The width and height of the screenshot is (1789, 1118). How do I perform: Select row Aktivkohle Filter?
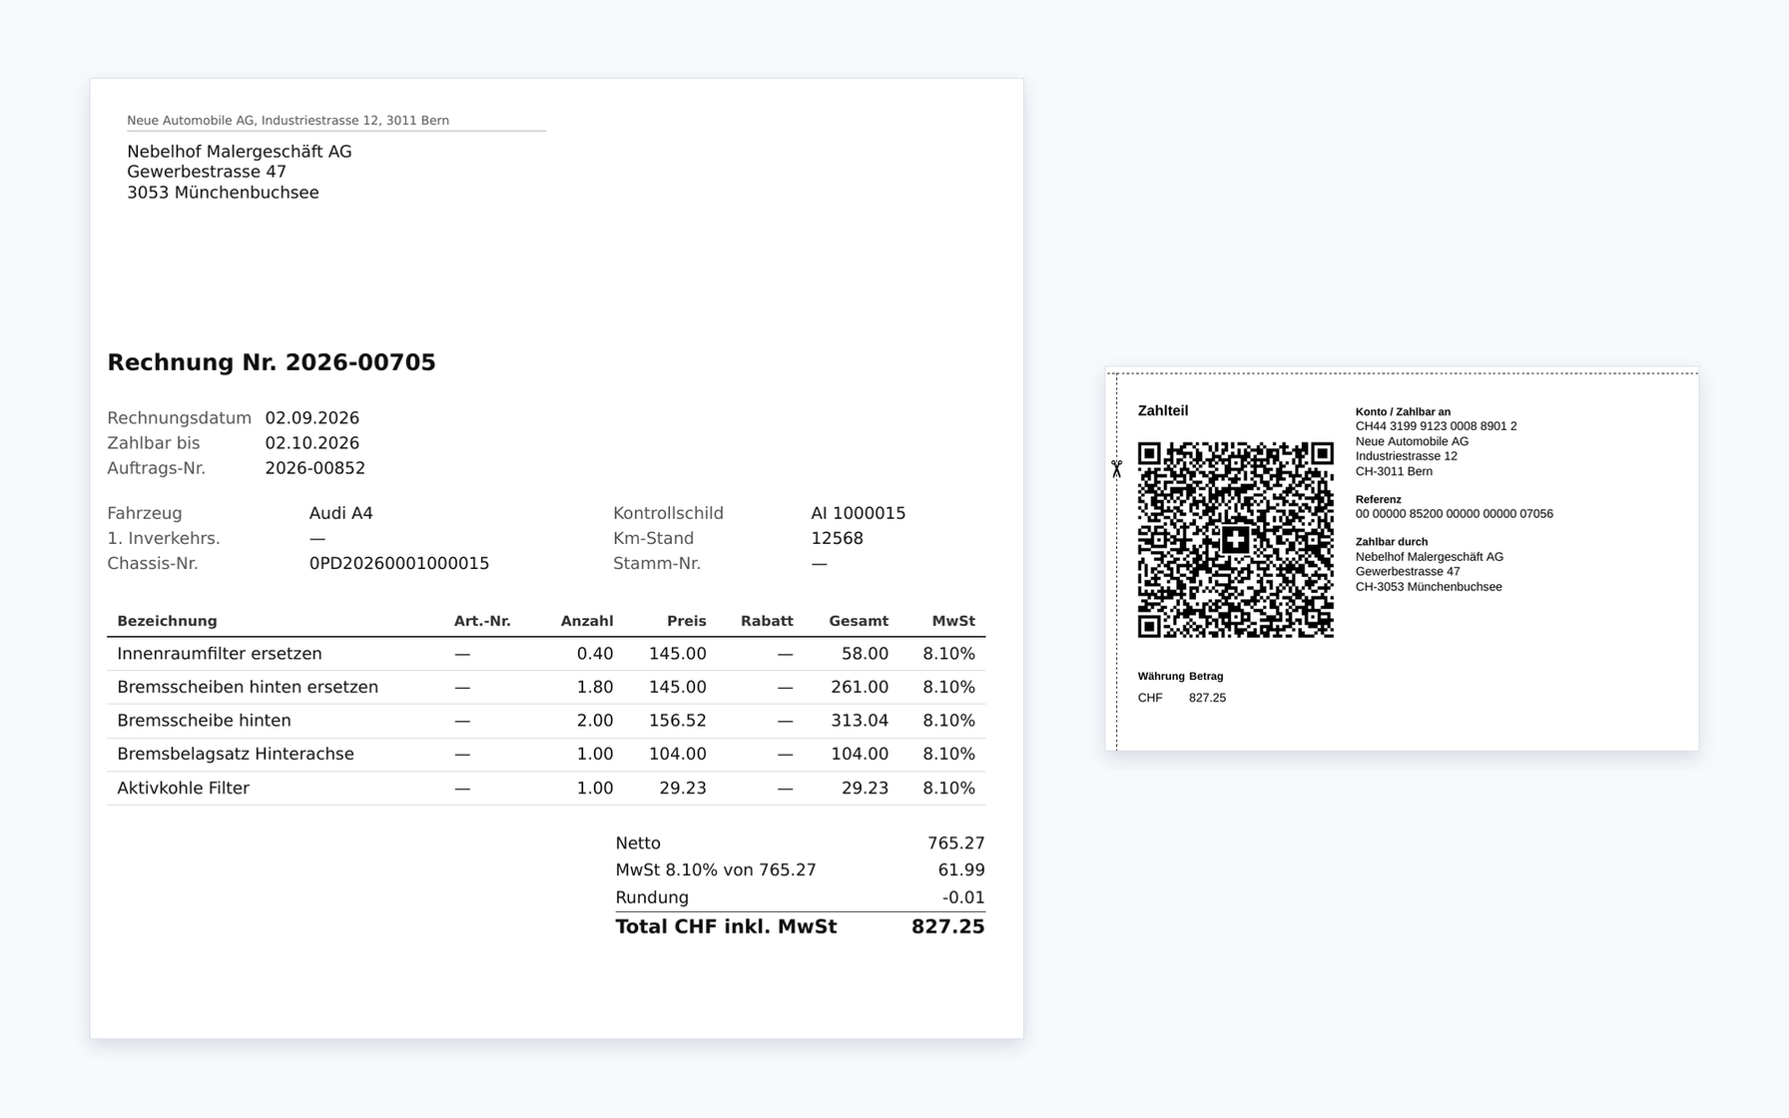coord(546,788)
